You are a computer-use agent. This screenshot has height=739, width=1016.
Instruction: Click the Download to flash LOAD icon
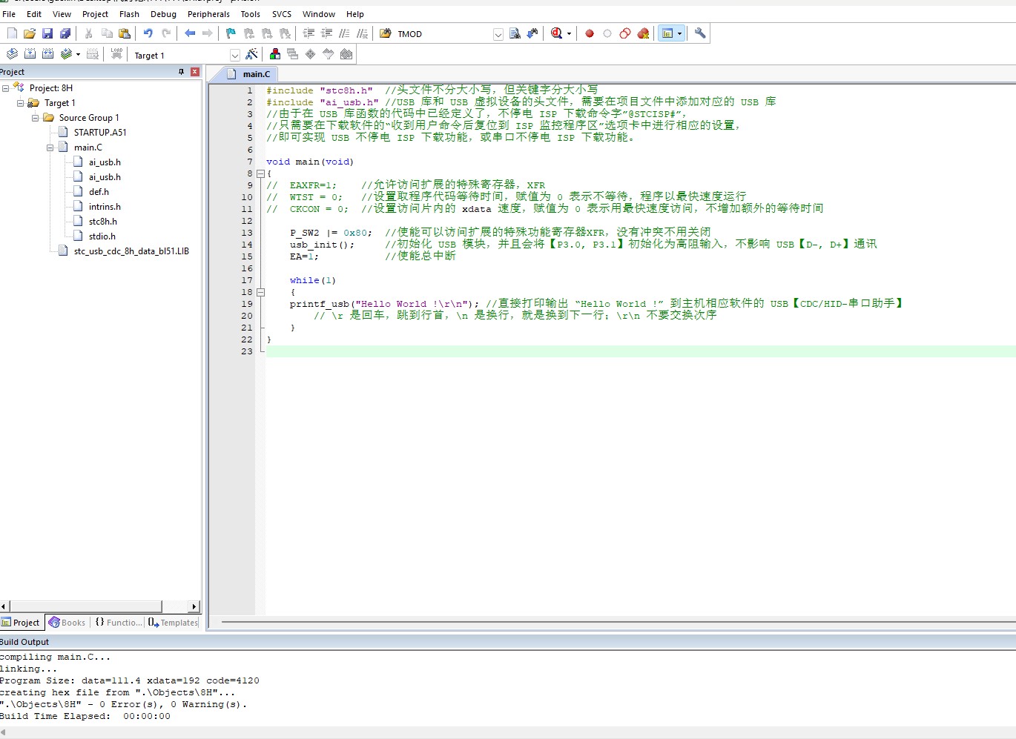[x=116, y=54]
